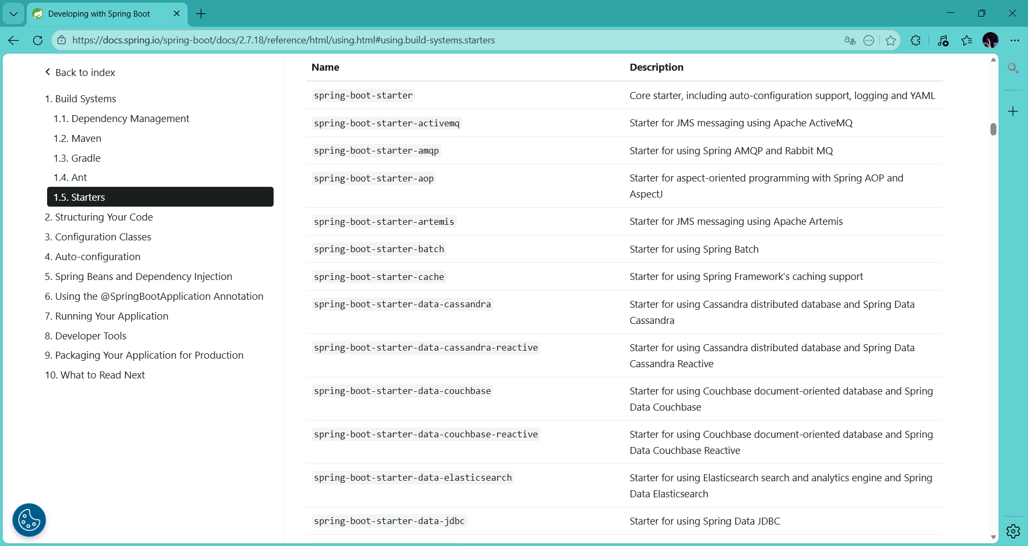Click spring-boot-starter code cell
Screen dimensions: 1028x546
363,95
